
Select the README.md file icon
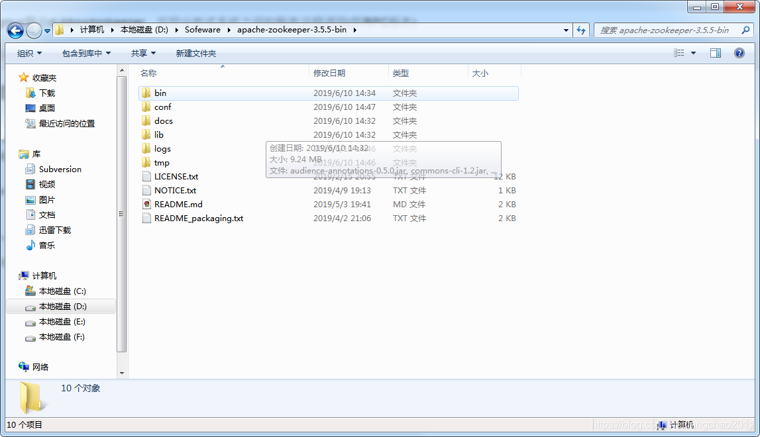click(x=146, y=205)
